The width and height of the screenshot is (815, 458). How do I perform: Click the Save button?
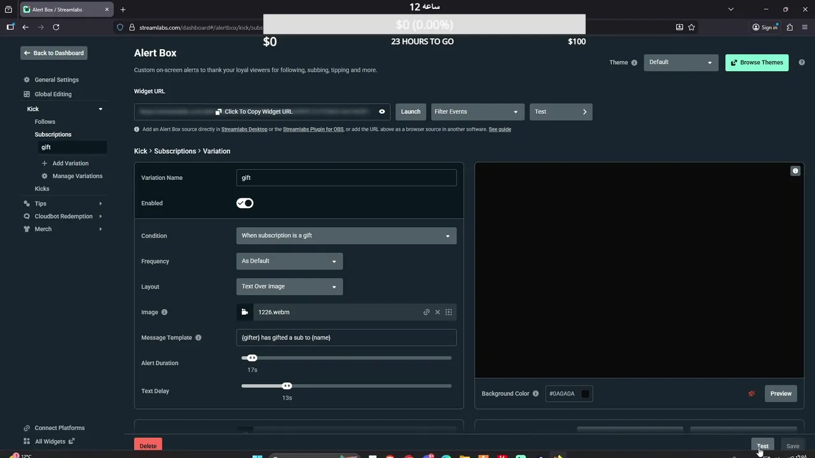click(793, 445)
